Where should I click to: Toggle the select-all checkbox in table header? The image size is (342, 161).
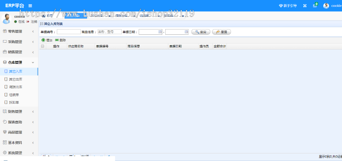click(x=43, y=46)
